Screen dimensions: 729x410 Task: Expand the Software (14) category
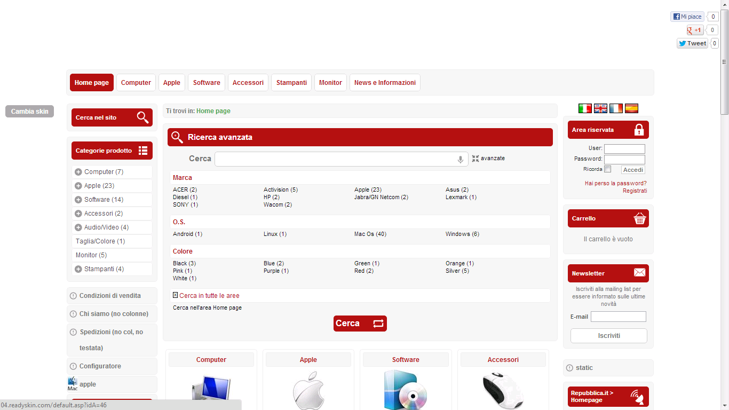(78, 200)
